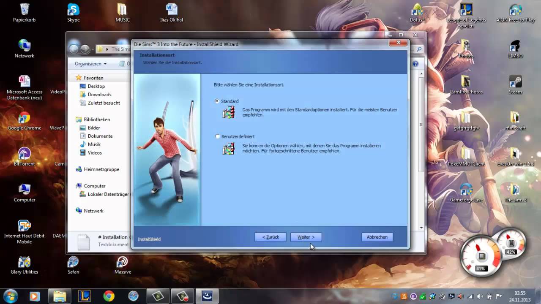Click the Massive desktop icon
Image resolution: width=541 pixels, height=304 pixels.
(123, 265)
